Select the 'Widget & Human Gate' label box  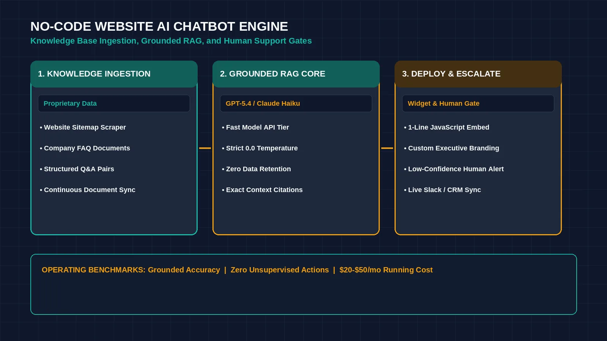click(478, 103)
